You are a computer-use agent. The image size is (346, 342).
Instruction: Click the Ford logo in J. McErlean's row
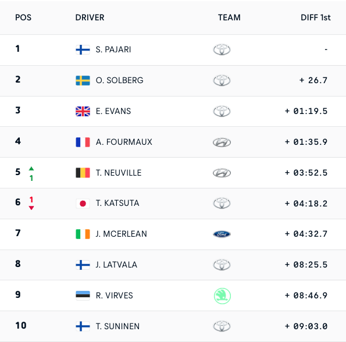click(222, 234)
